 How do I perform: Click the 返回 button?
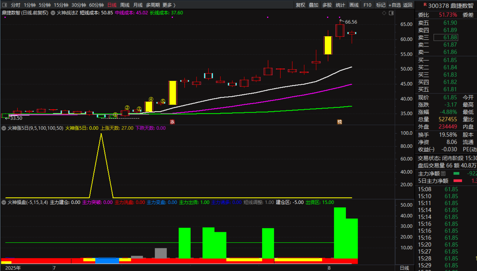pos(407,5)
